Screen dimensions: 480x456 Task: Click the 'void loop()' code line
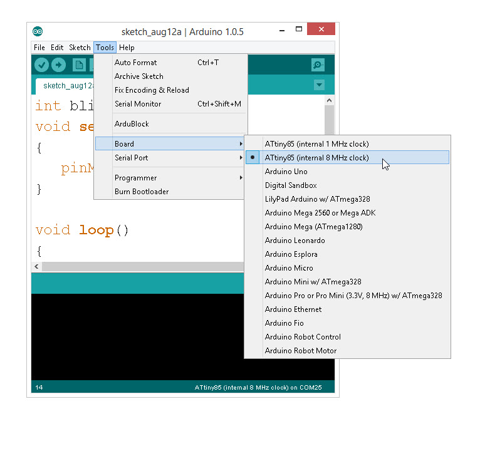pyautogui.click(x=81, y=230)
